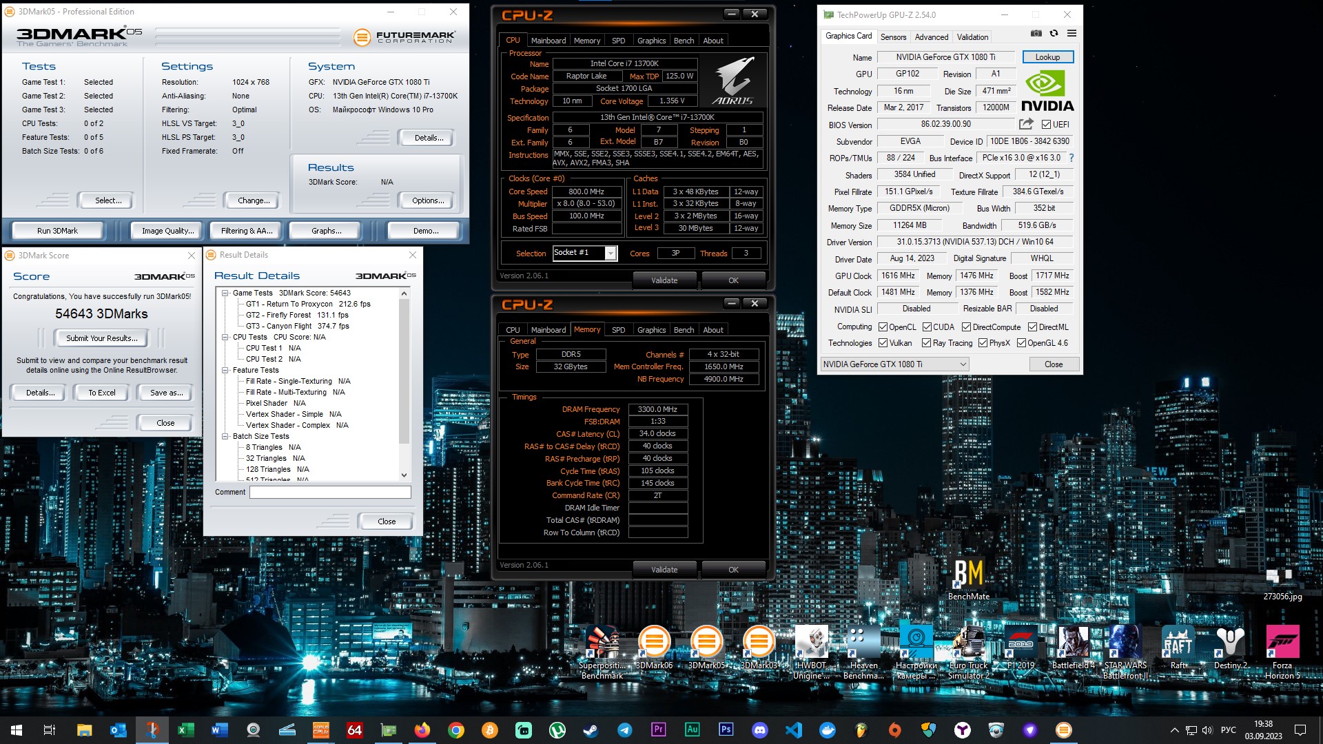Click the GPU-Z refresh icon
Screen dimensions: 1323x744
[1054, 33]
